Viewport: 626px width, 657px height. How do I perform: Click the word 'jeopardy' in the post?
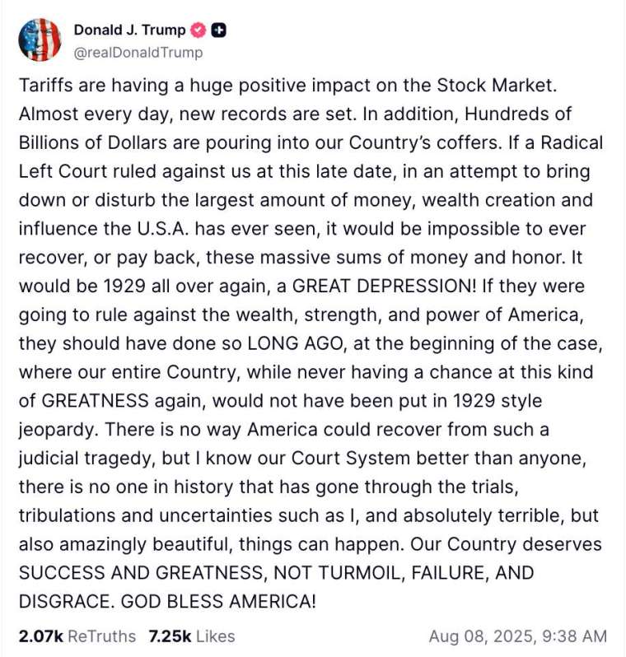pos(58,431)
